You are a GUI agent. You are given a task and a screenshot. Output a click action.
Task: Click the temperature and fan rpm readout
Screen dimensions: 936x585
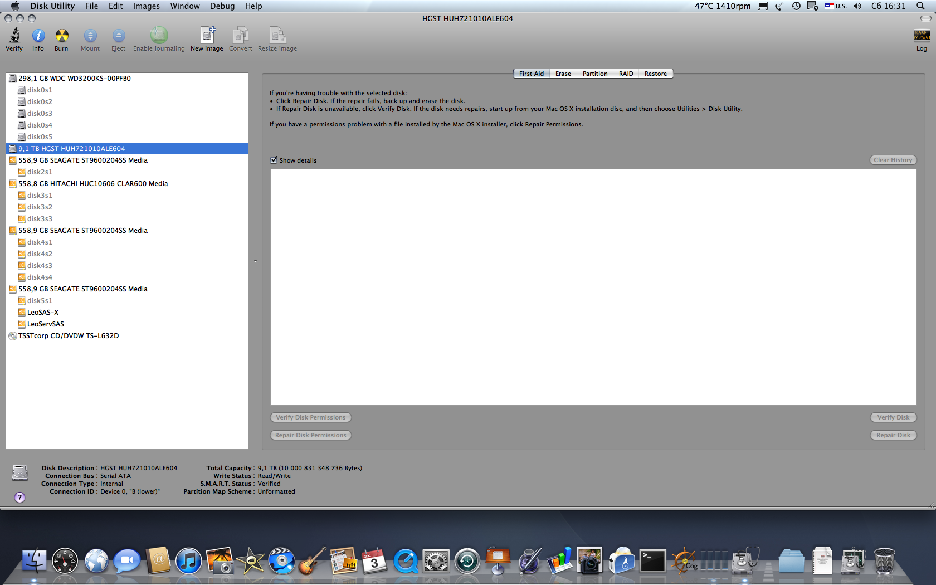[x=723, y=6]
